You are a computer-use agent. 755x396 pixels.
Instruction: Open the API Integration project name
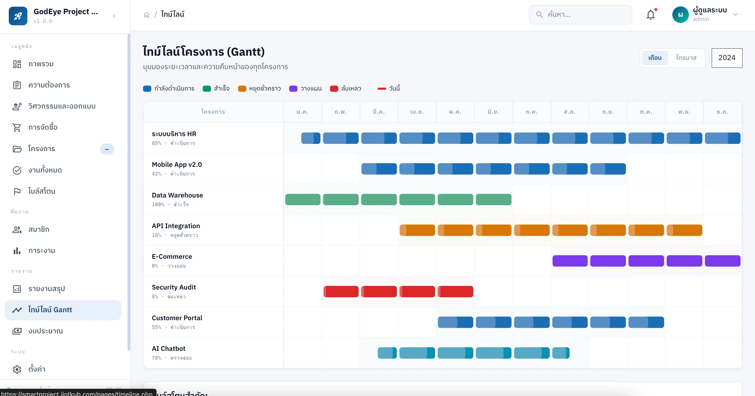point(176,226)
